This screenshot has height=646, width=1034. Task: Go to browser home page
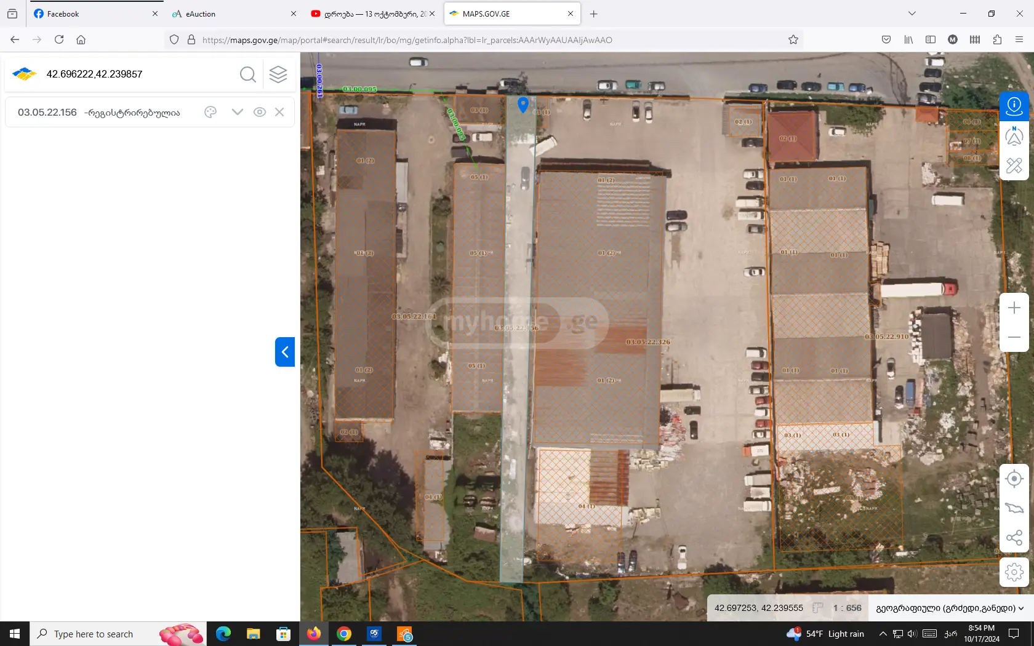pos(81,39)
